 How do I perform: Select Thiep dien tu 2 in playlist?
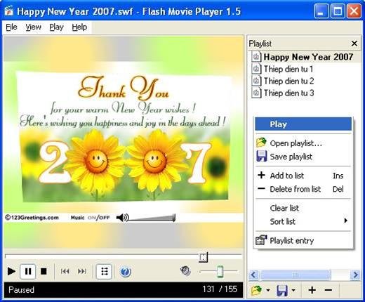288,81
